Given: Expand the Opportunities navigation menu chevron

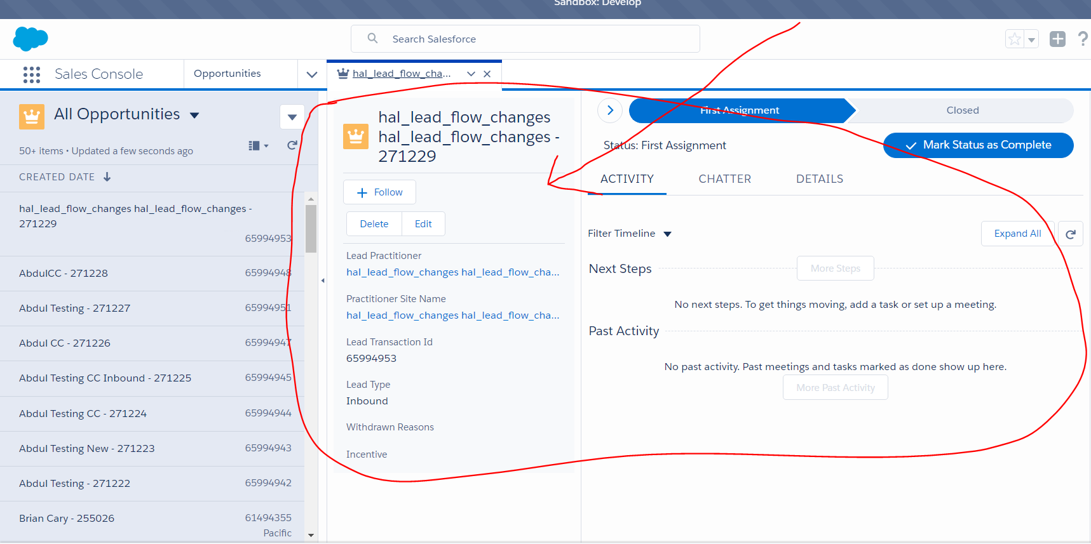Looking at the screenshot, I should tap(312, 74).
